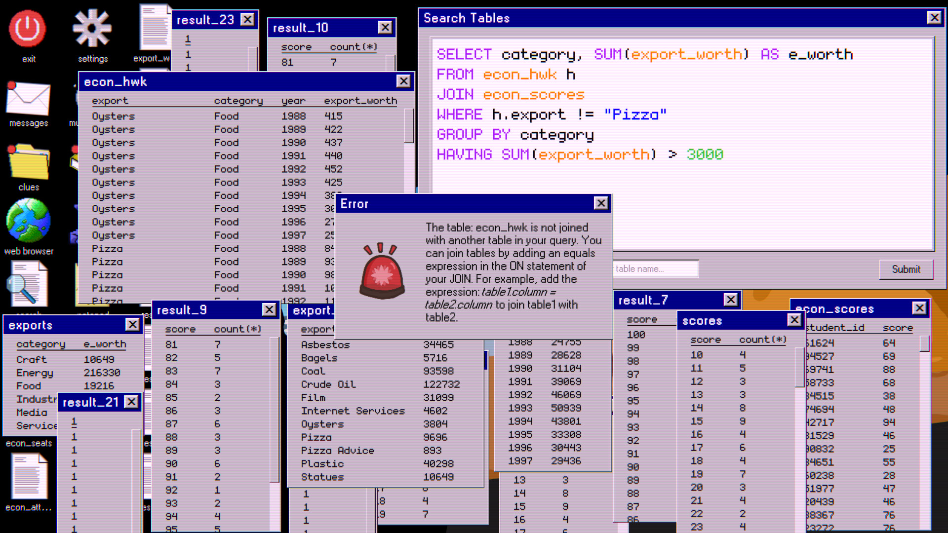The height and width of the screenshot is (533, 948).
Task: Dismiss the Error dialog
Action: (x=601, y=203)
